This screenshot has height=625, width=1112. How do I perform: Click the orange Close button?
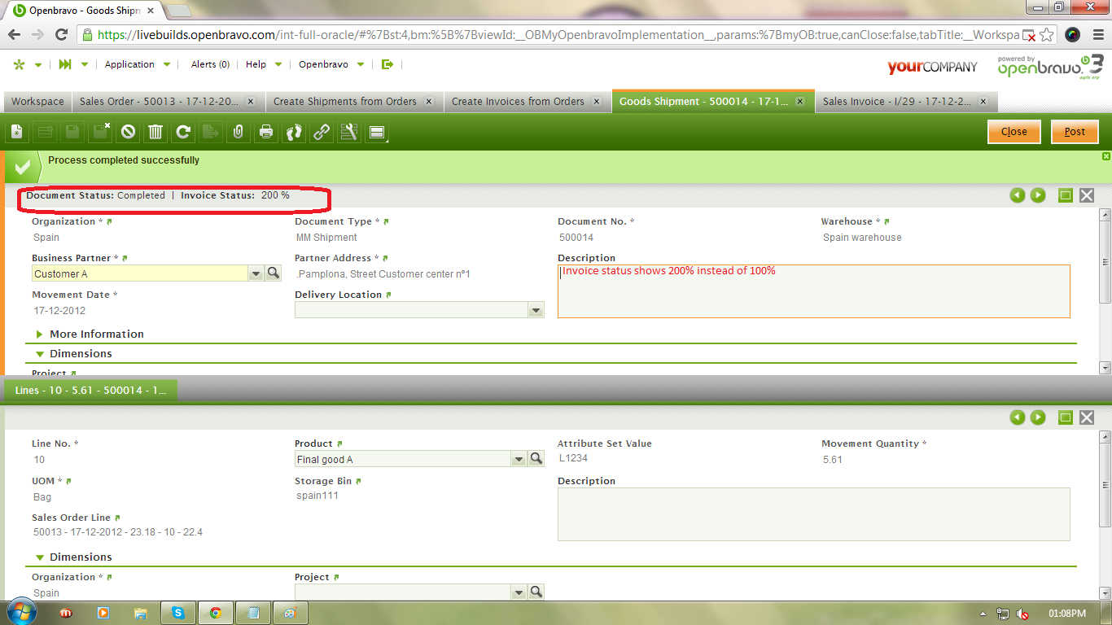point(1013,132)
